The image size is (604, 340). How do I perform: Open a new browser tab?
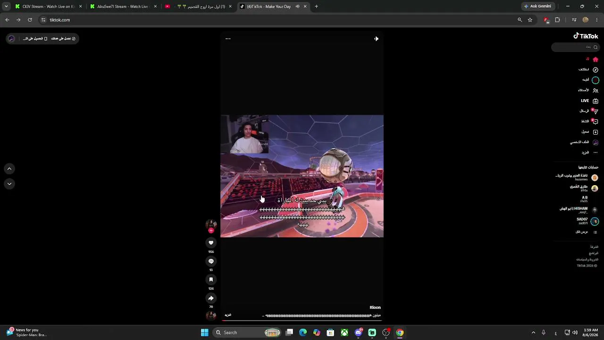(316, 7)
